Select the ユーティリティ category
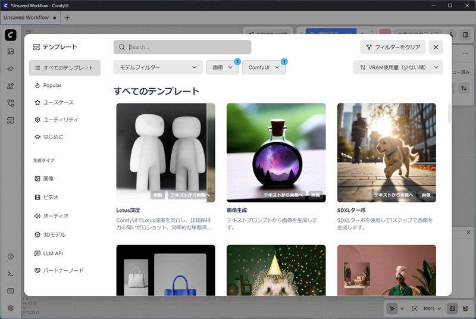Screen dimensions: 476x319 pos(65,120)
